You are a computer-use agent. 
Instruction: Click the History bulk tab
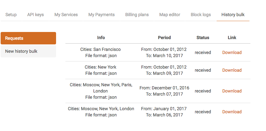point(233,15)
